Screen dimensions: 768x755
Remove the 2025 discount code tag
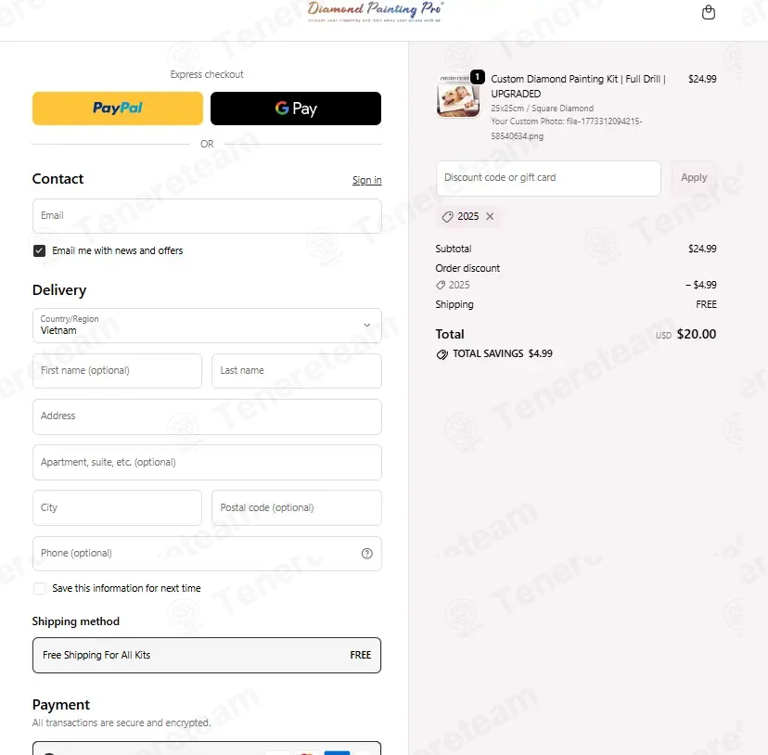[x=490, y=216]
